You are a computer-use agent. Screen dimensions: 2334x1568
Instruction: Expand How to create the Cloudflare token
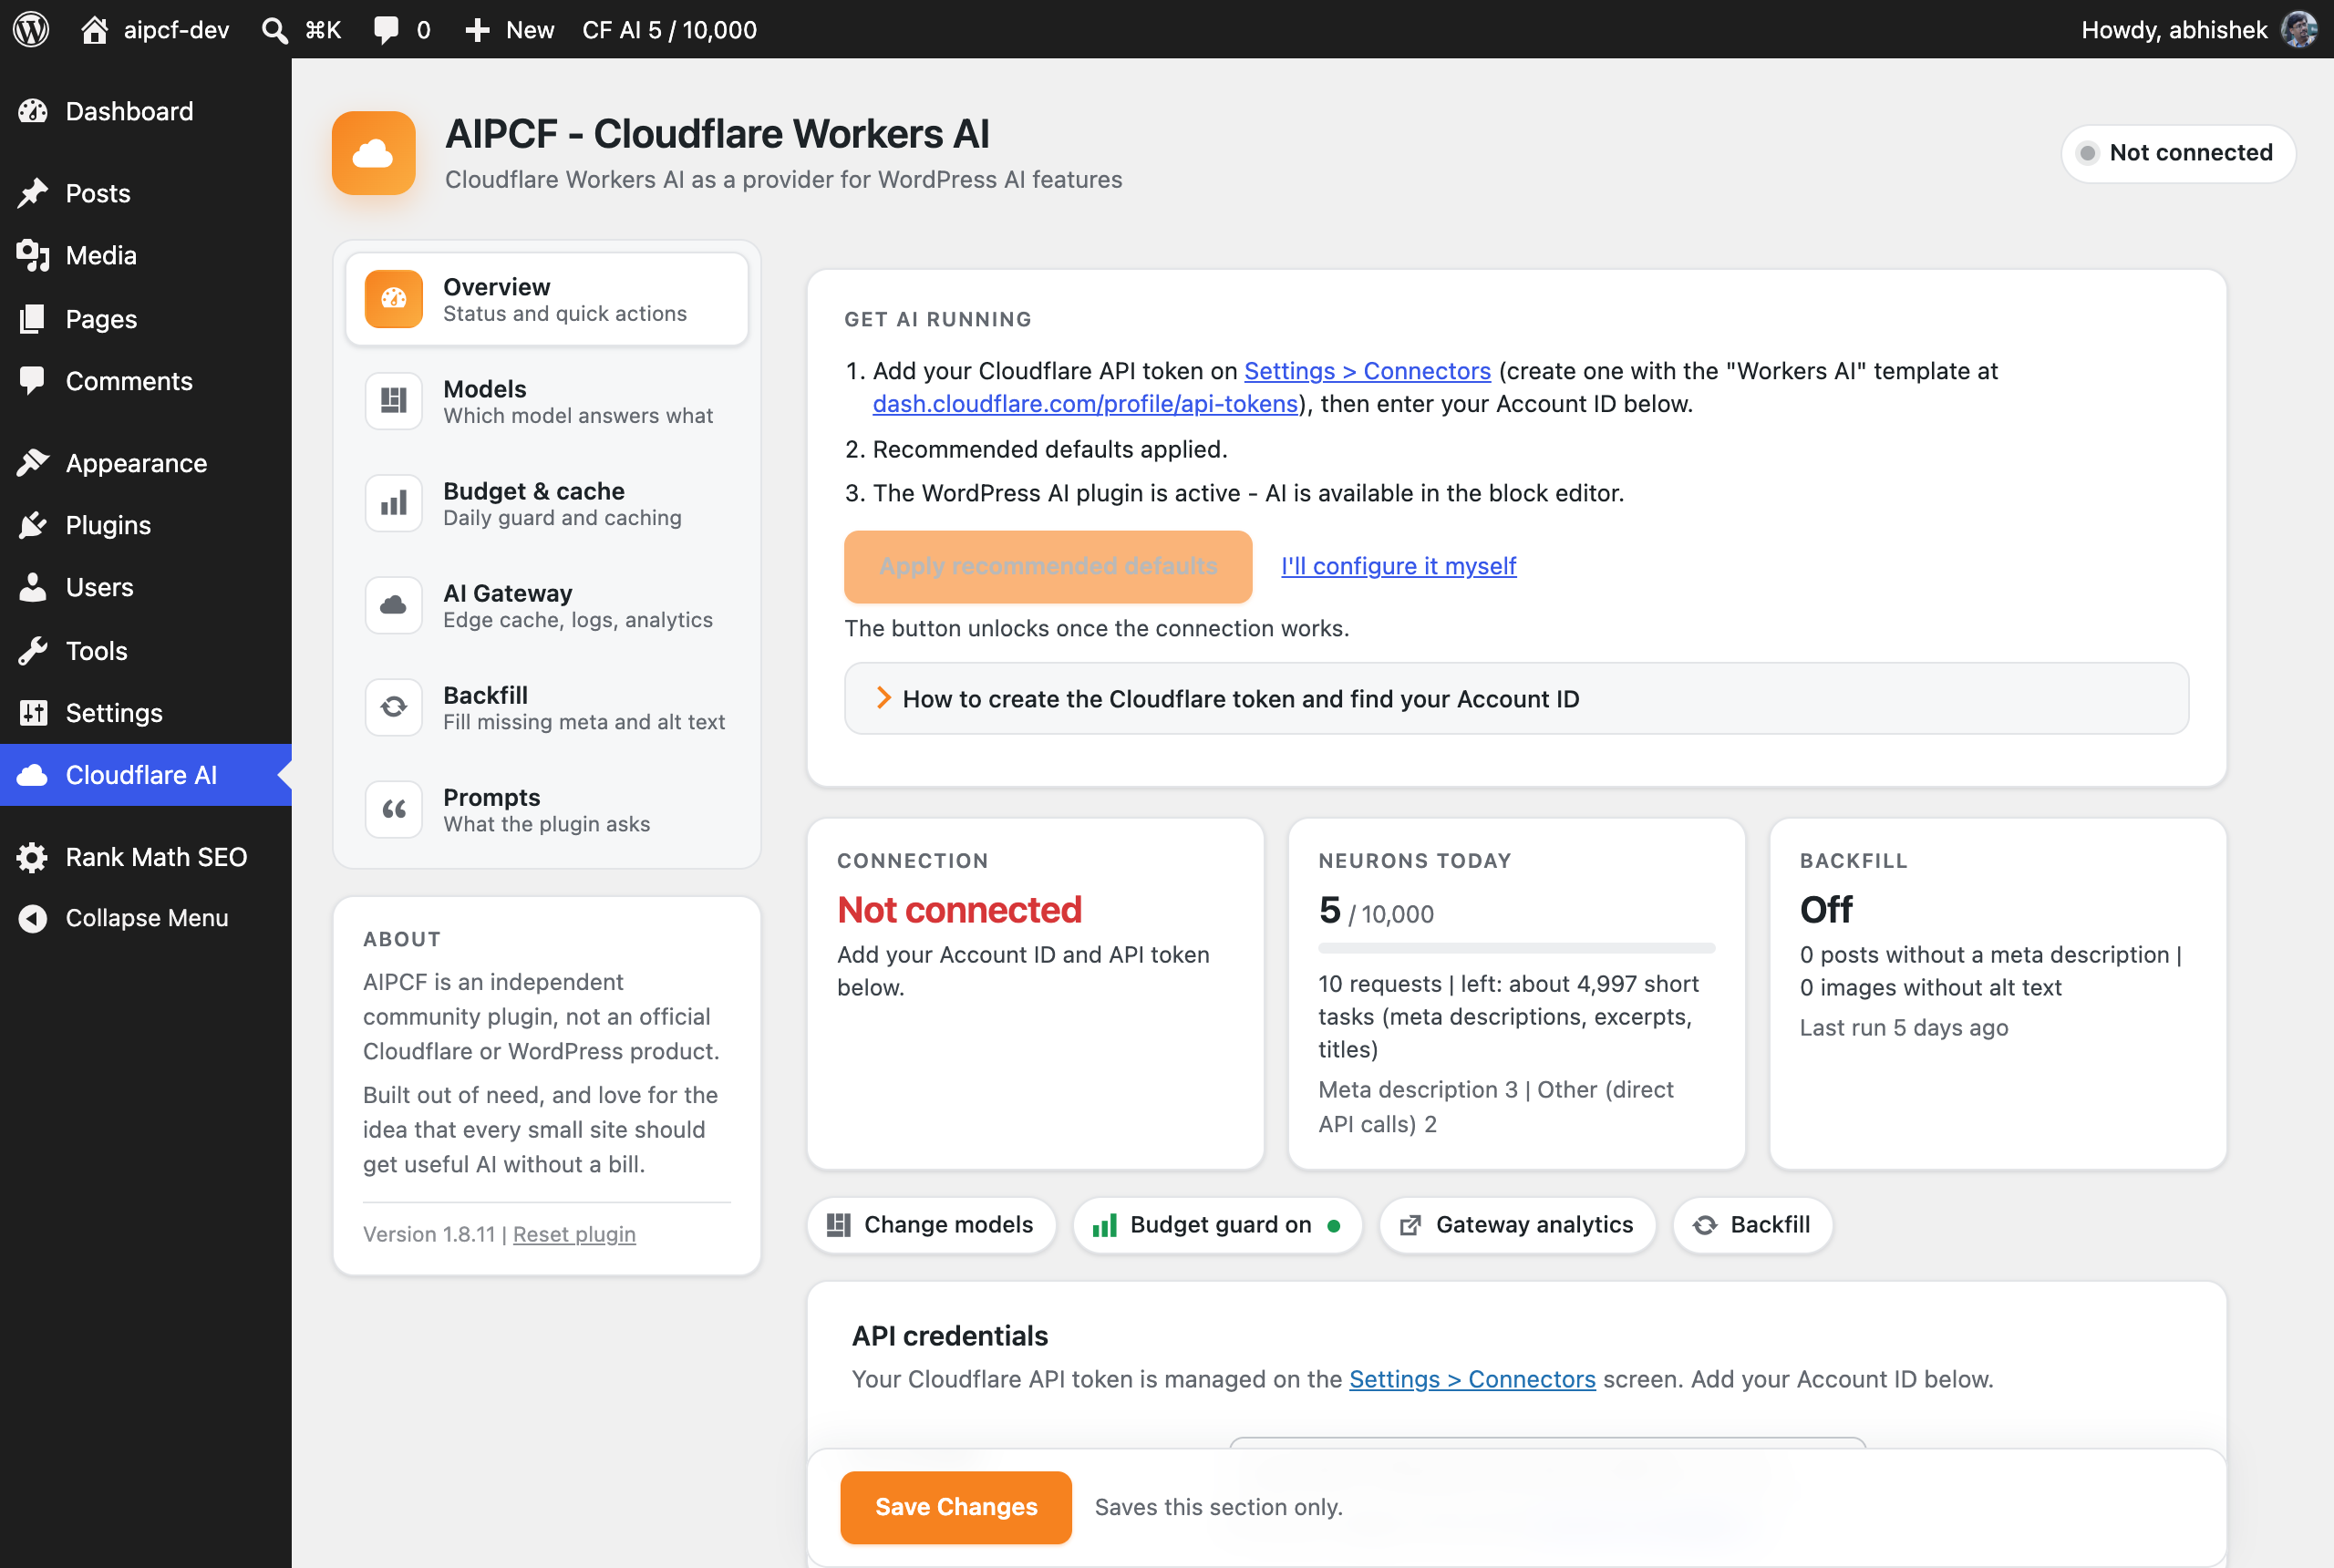pos(1516,699)
